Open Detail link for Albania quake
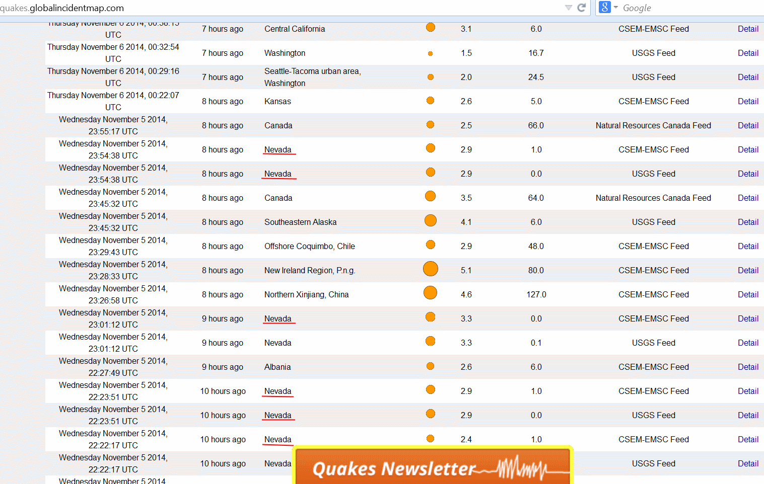 (748, 367)
